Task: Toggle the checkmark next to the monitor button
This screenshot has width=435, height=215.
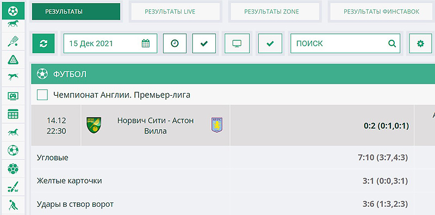Action: click(x=270, y=44)
